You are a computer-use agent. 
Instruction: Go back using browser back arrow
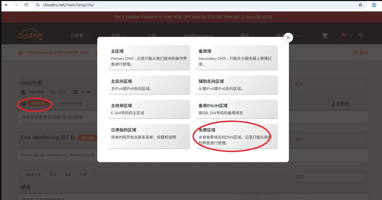coord(6,5)
